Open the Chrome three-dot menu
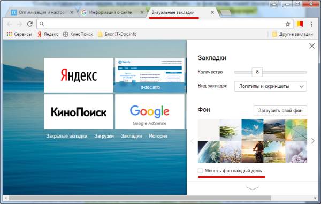Viewport: 321px width, 204px height. [x=311, y=24]
